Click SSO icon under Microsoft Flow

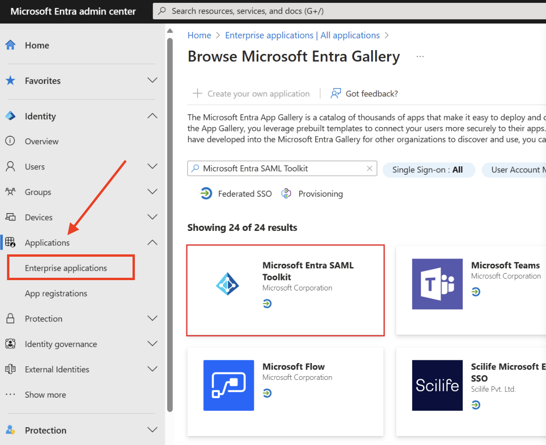tap(267, 393)
